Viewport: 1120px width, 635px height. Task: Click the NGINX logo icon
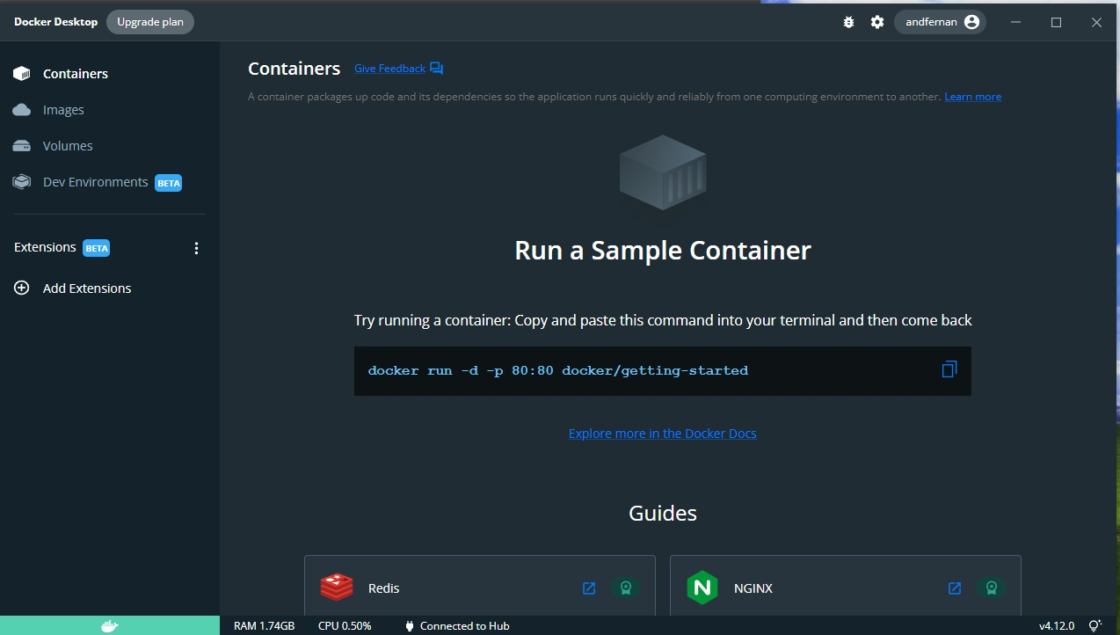702,588
